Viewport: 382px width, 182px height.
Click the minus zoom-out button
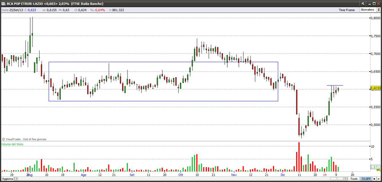[378, 179]
